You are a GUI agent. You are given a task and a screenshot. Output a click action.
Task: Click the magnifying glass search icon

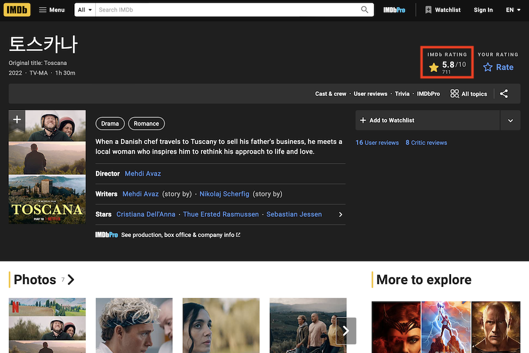click(365, 10)
